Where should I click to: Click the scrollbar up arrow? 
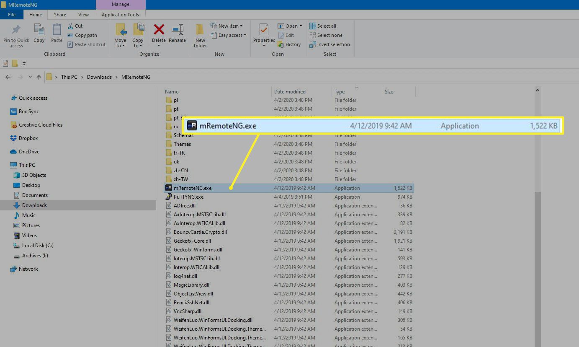[x=538, y=90]
